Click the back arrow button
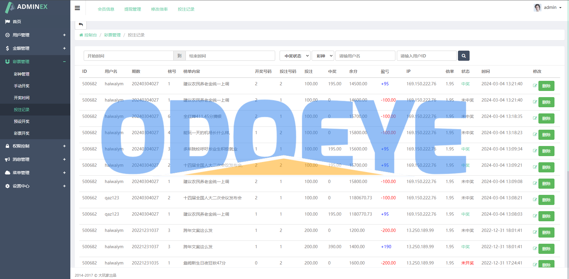Image resolution: width=569 pixels, height=279 pixels. click(x=81, y=25)
